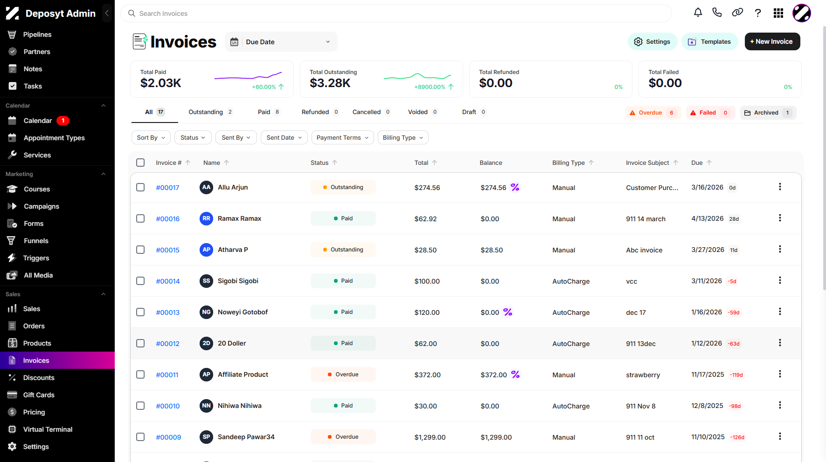Select the checkbox for invoice #00011

140,374
